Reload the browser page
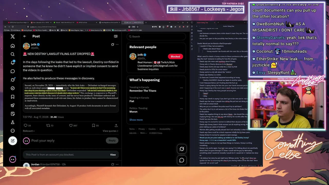This screenshot has height=185, width=329. [13, 27]
